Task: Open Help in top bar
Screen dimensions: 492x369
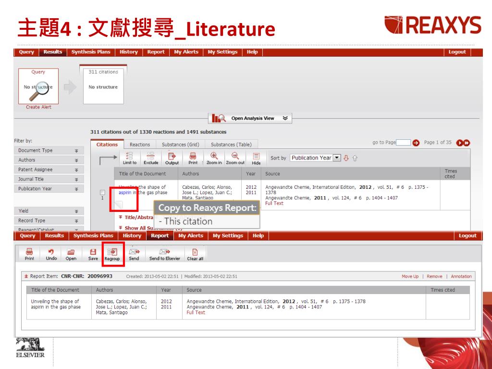Action: 252,52
